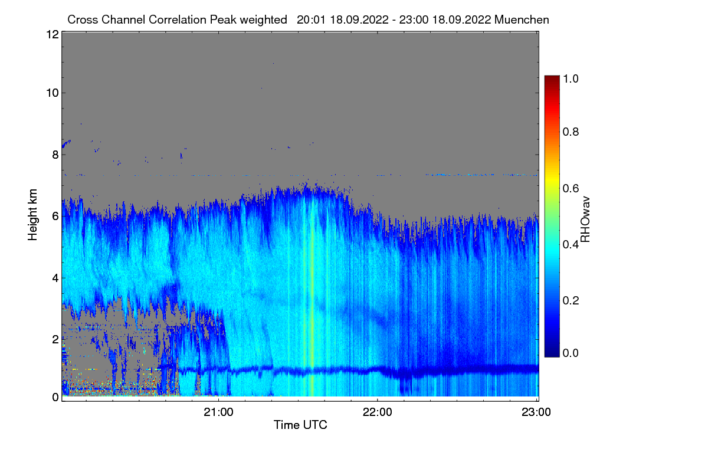Click the '2' height tick label
708x472 pixels.
pyautogui.click(x=55, y=339)
